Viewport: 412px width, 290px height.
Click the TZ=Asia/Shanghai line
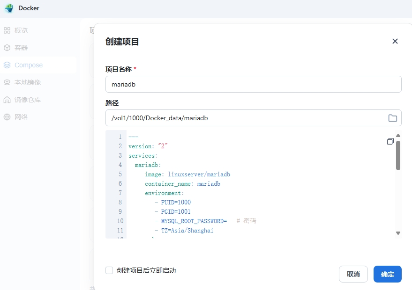pyautogui.click(x=184, y=231)
